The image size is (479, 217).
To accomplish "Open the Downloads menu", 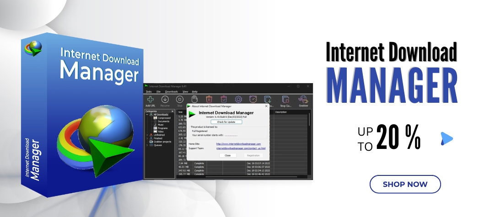I will point(172,91).
